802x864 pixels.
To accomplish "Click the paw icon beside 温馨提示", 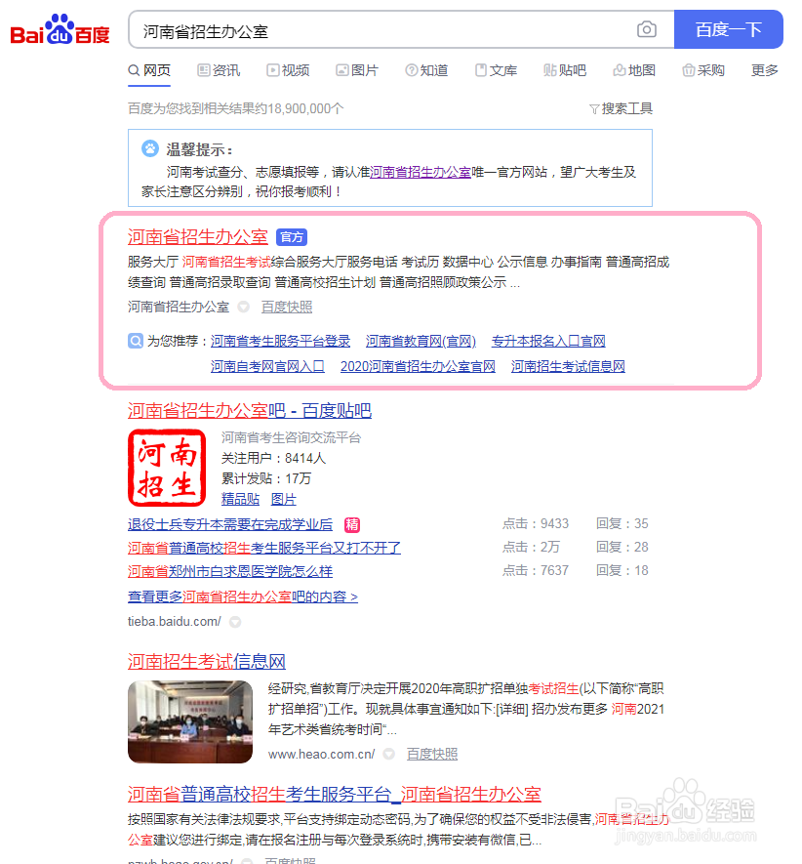I will coord(150,148).
